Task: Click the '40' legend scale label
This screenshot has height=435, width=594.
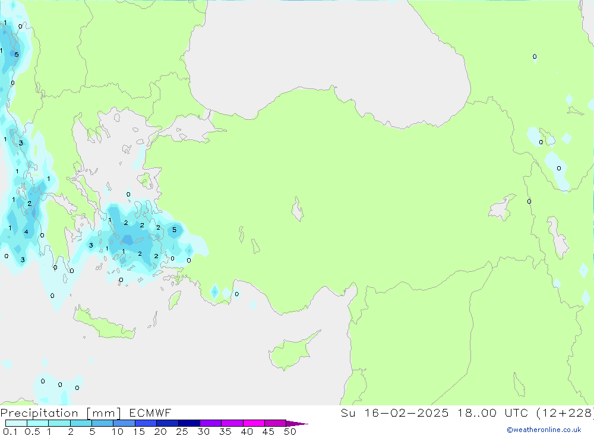Action: pos(247,431)
